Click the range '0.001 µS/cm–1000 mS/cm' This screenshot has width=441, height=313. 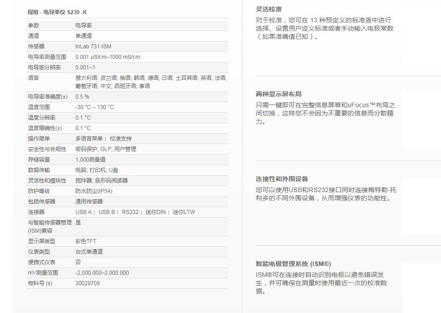pos(108,57)
